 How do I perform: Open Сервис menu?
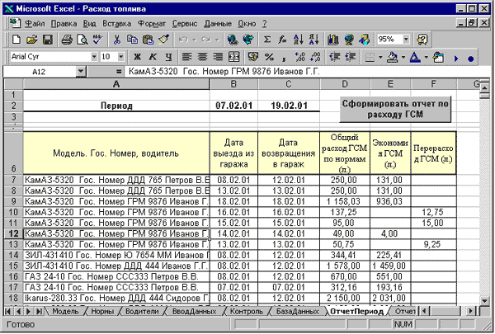(185, 24)
